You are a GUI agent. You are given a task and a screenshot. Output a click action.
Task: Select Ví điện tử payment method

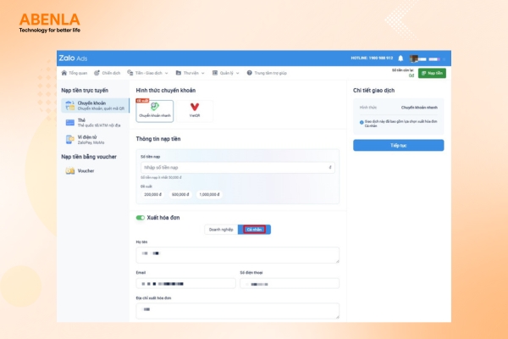95,140
